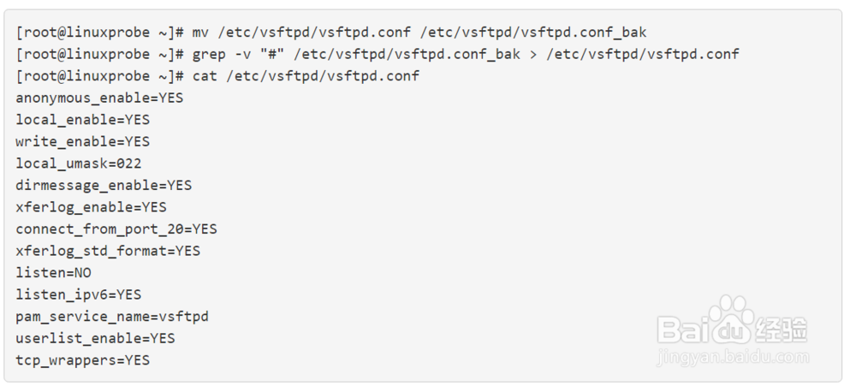Screen dimensions: 856x386
Task: Click the cat vsftpd.conf command line
Action: (217, 76)
